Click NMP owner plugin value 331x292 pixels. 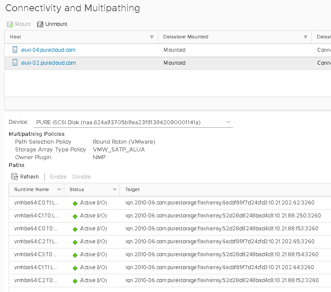pos(99,157)
